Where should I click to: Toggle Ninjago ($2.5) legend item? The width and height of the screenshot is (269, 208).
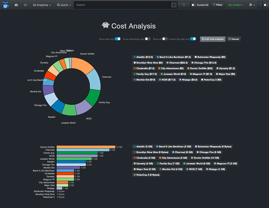tap(188, 80)
